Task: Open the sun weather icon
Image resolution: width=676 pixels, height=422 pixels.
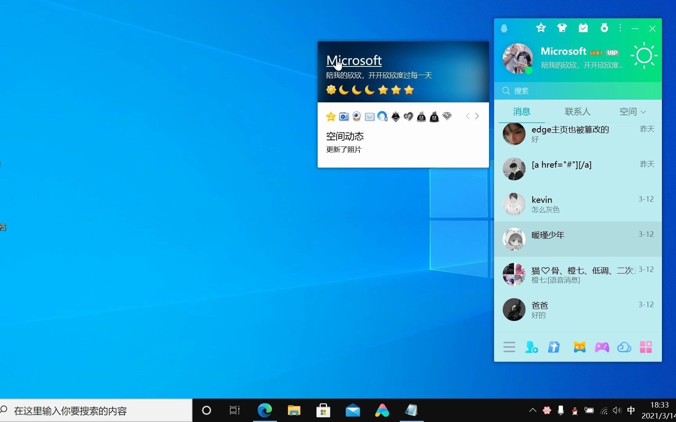Action: click(644, 55)
